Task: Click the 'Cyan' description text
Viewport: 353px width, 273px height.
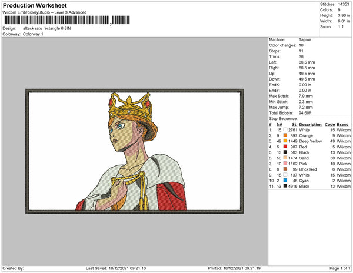Action: (304, 181)
